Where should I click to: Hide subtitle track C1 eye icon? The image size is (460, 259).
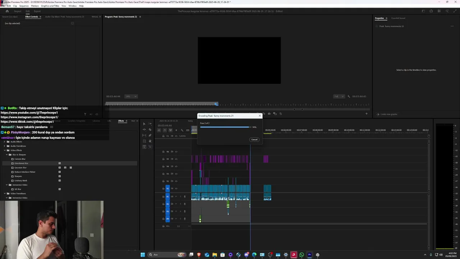(x=176, y=136)
